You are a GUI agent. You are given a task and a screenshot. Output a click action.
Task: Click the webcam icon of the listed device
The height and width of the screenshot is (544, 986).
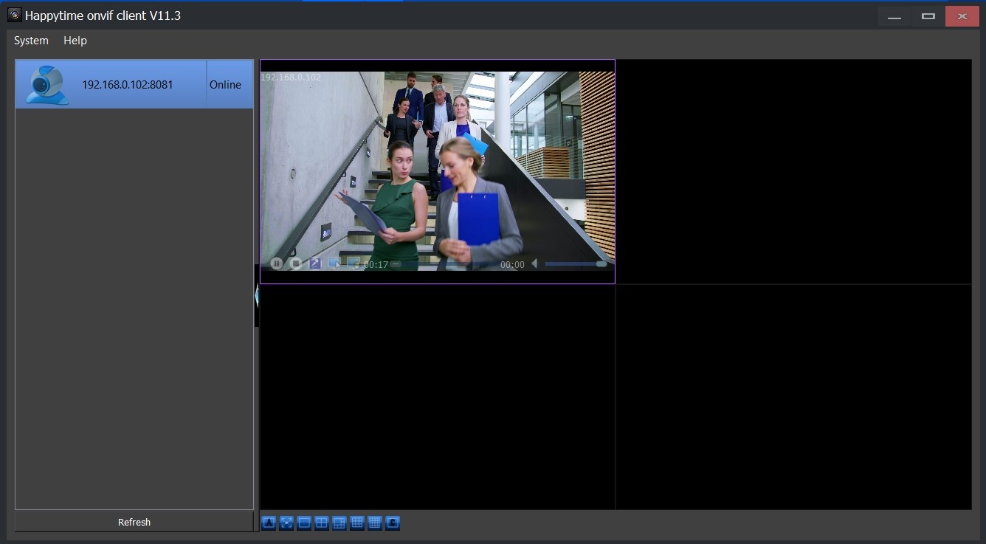tap(47, 85)
